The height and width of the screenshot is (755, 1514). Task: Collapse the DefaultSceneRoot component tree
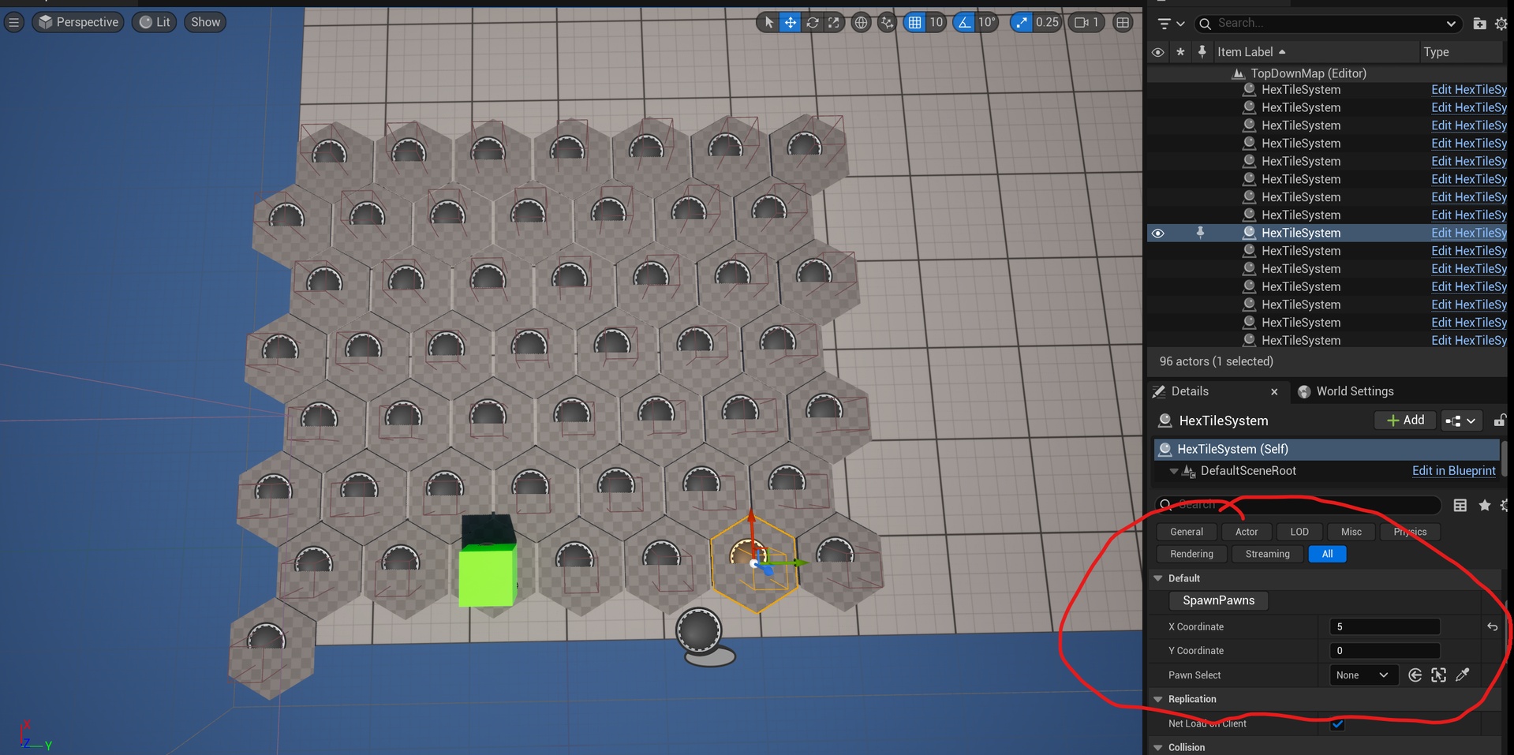(x=1174, y=471)
